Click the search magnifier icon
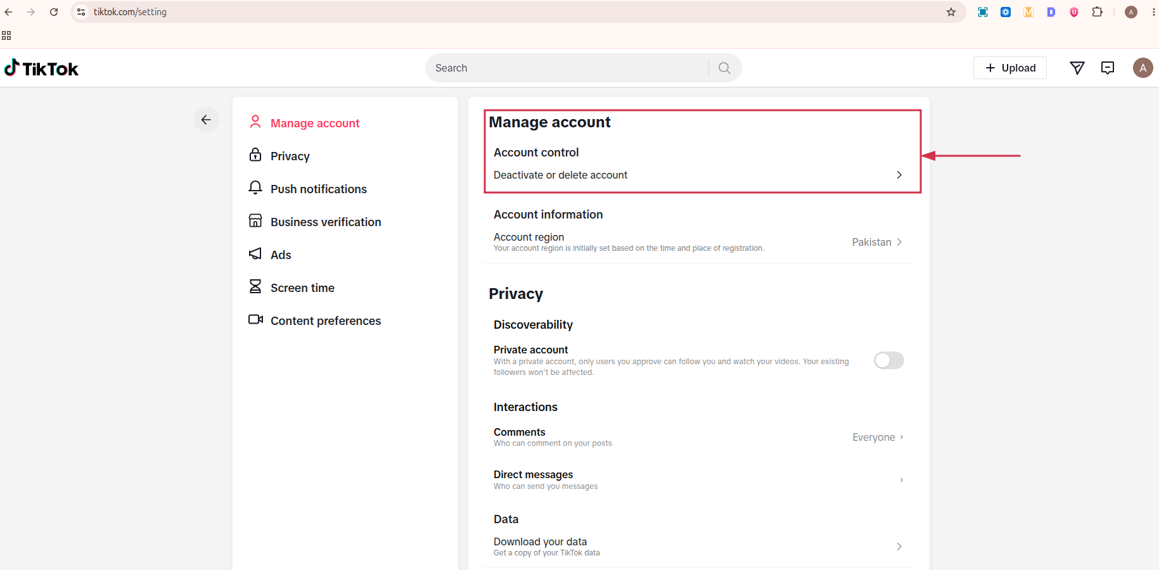 (x=724, y=68)
